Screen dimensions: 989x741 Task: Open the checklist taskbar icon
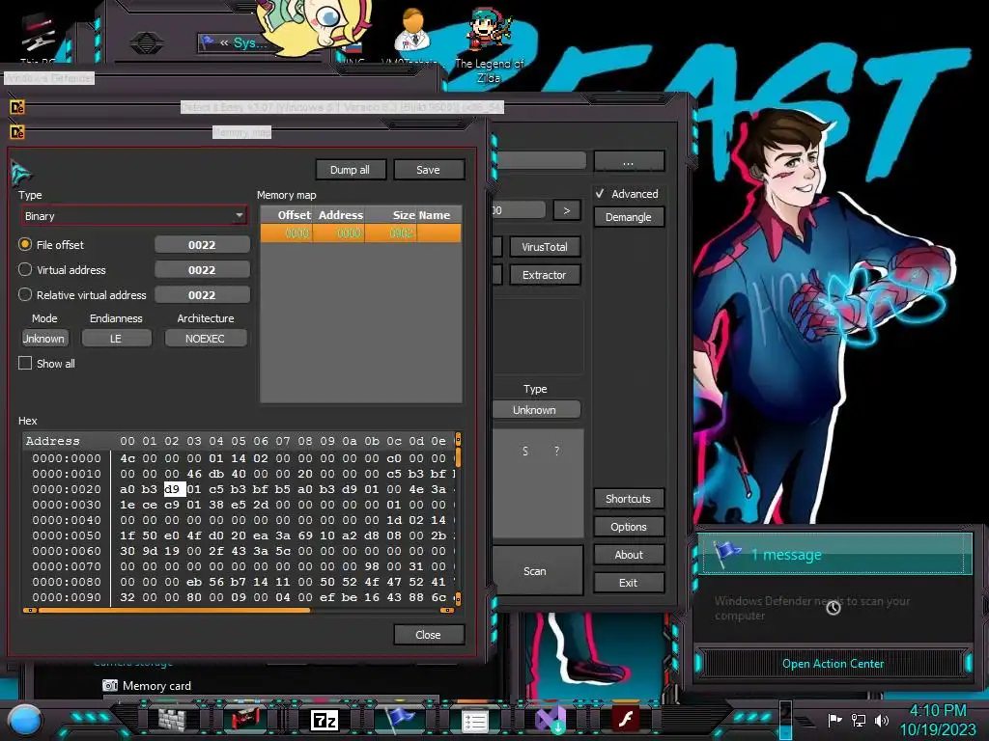475,721
